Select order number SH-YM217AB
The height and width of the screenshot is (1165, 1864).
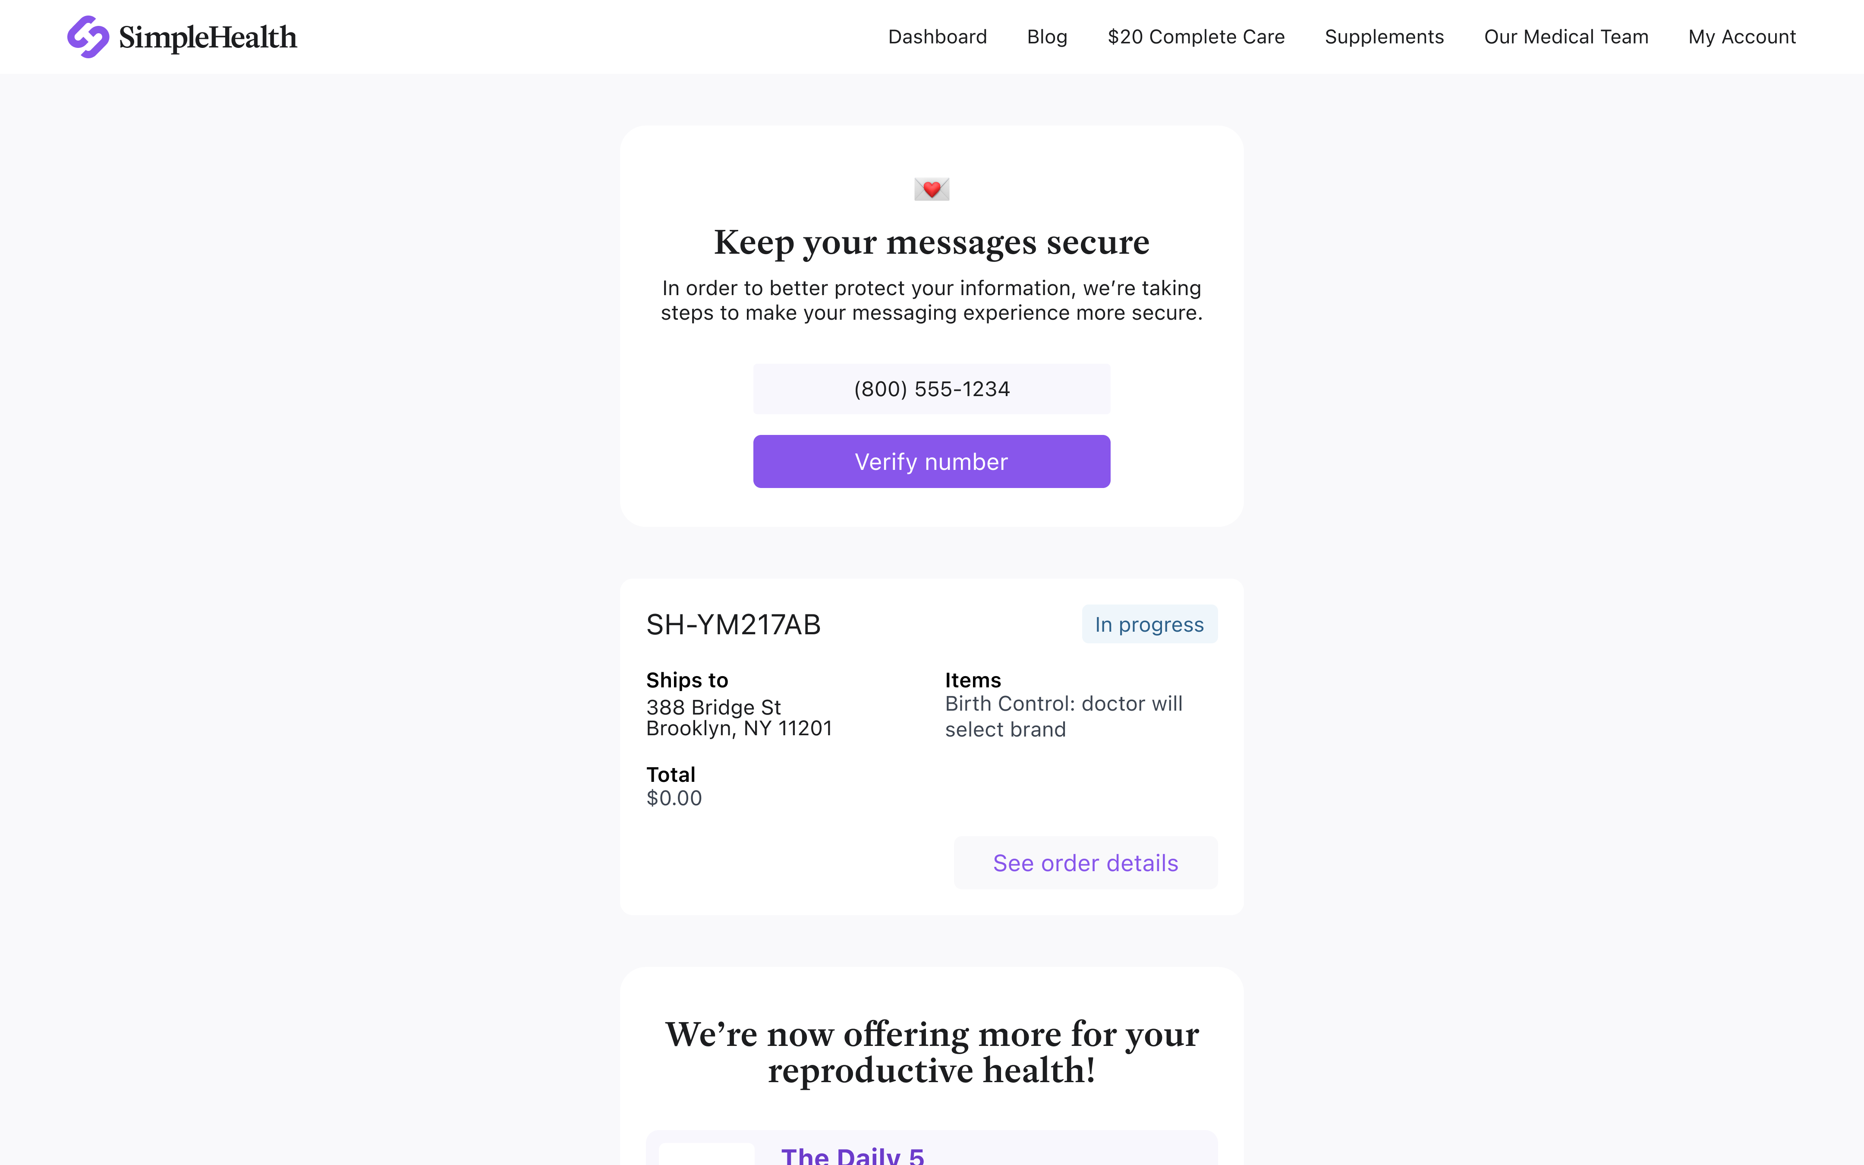point(733,625)
